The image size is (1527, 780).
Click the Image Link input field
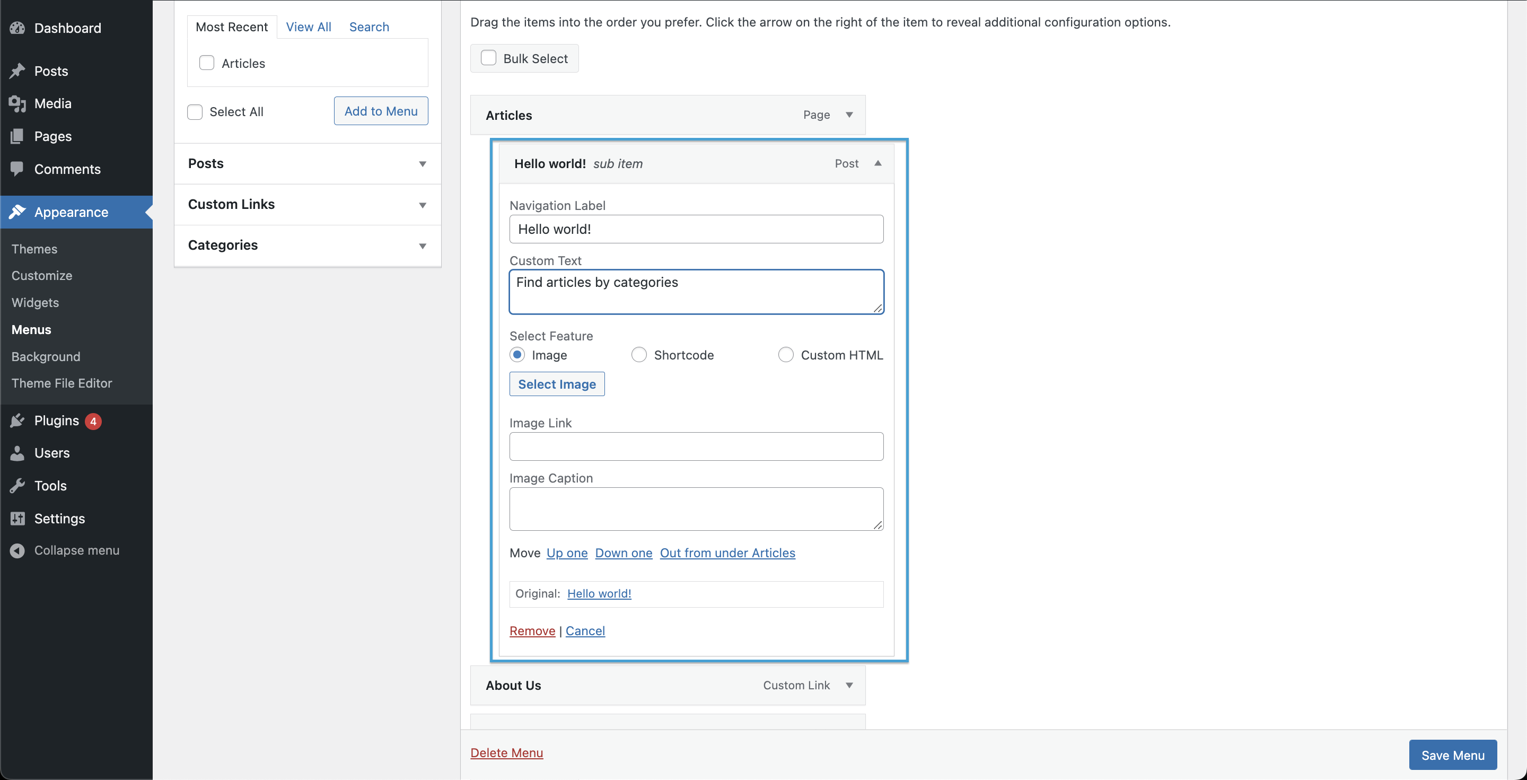(696, 446)
